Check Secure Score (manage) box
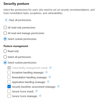Image resolution: width=101 pixels, height=102 pixels. coord(9,96)
